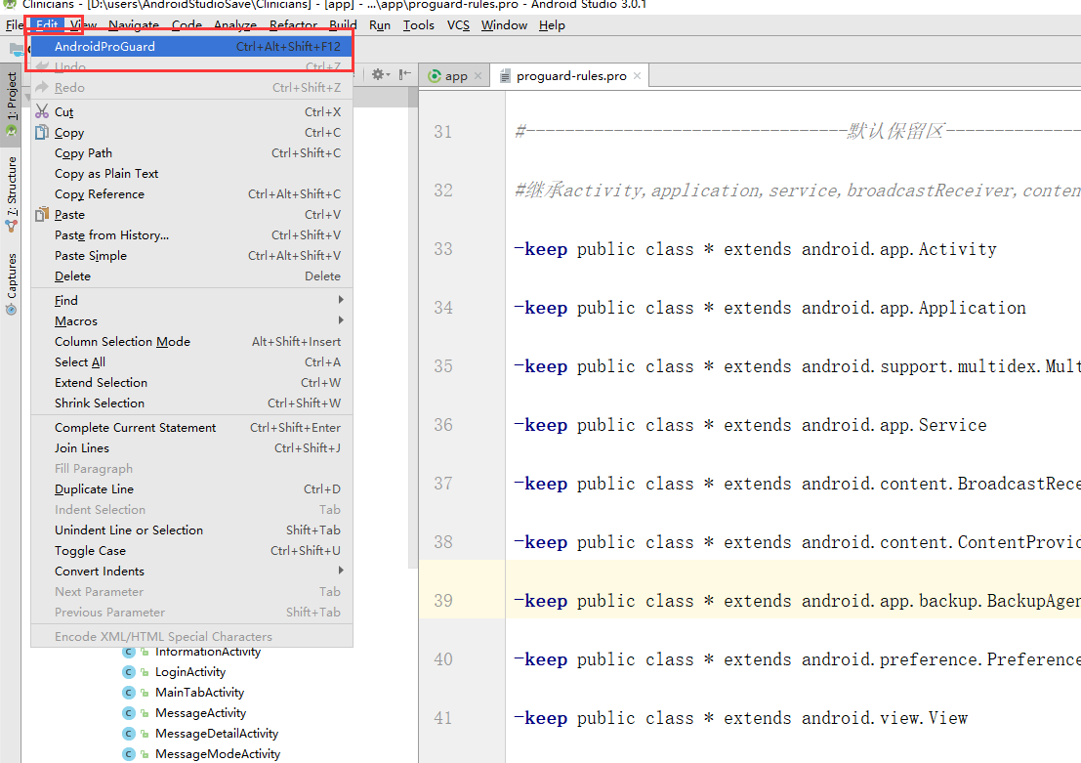Toggle Column Selection Mode
The image size is (1081, 763).
click(x=191, y=342)
